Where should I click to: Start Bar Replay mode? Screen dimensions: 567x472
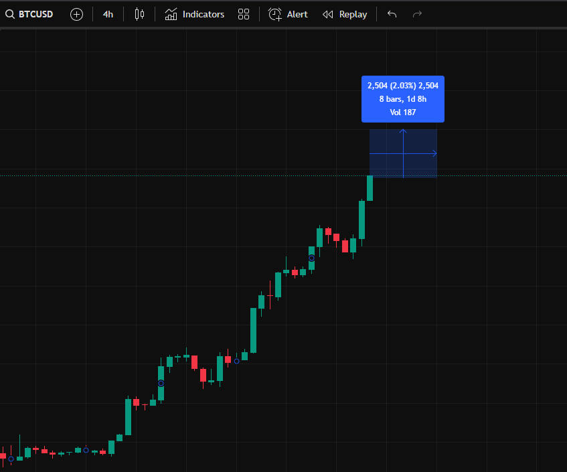(x=345, y=15)
